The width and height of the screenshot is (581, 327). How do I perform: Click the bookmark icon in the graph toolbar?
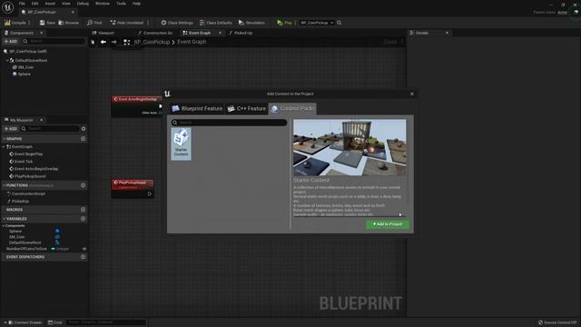(93, 42)
